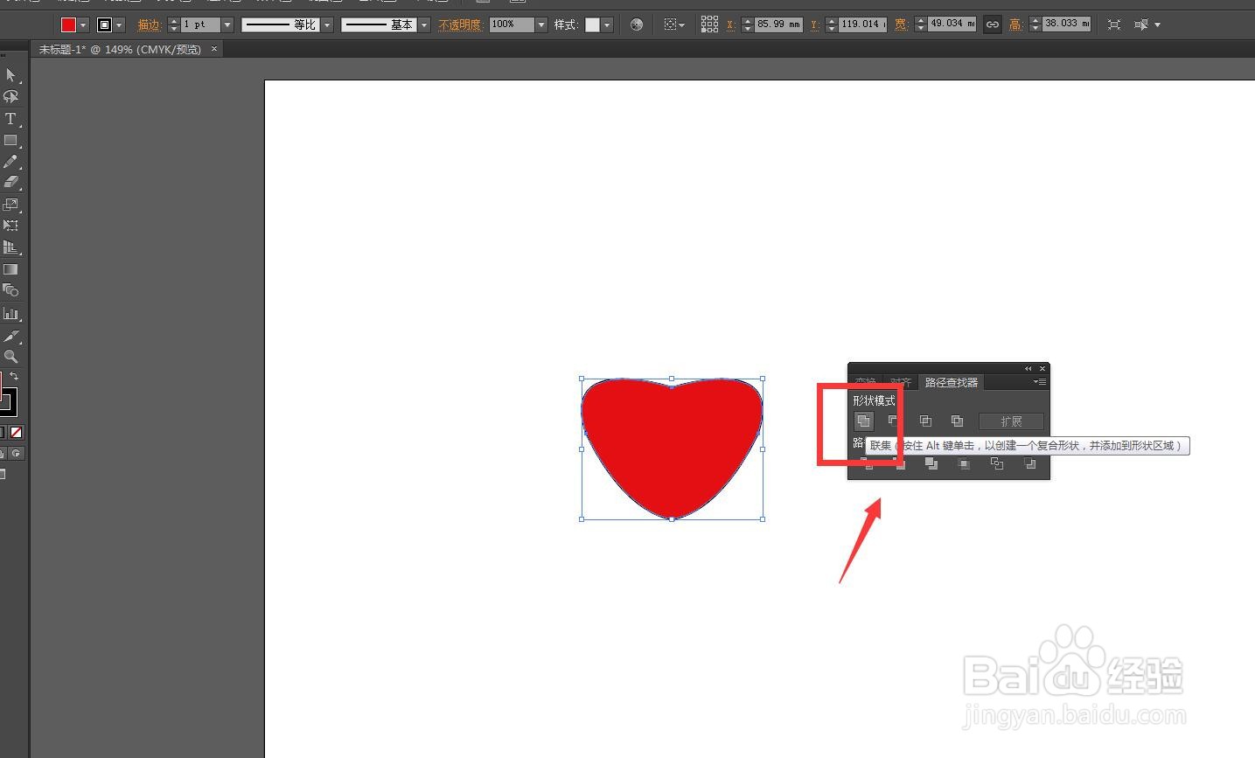Click the stroke weight stepper arrows
This screenshot has height=758, width=1255.
point(173,25)
